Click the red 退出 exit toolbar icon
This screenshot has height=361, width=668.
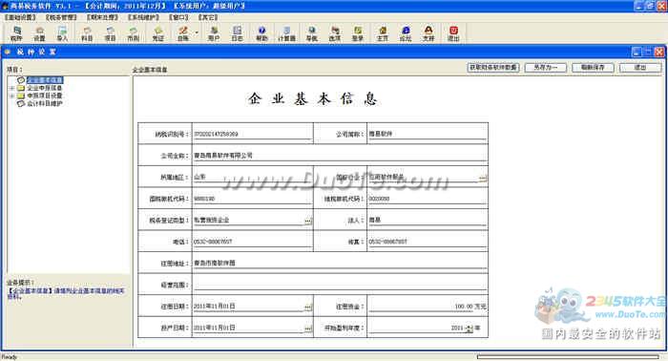(x=453, y=33)
